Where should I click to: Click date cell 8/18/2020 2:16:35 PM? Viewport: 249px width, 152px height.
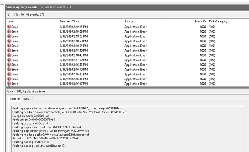click(74, 74)
